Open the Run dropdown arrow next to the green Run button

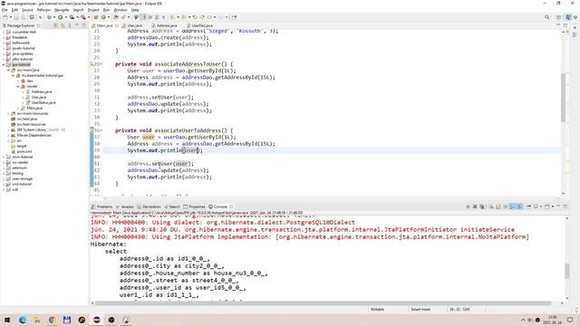(x=65, y=17)
